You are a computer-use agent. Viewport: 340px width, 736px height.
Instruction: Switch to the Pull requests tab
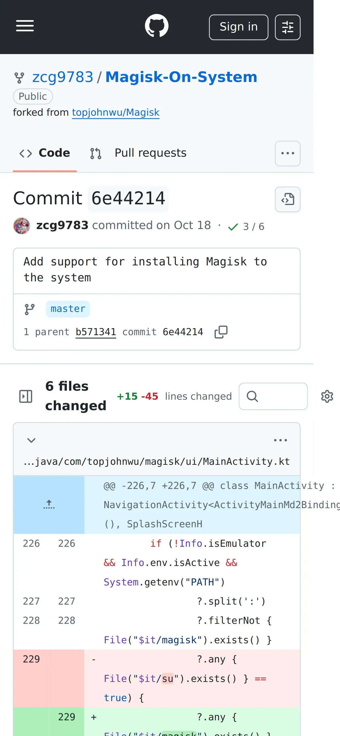138,153
